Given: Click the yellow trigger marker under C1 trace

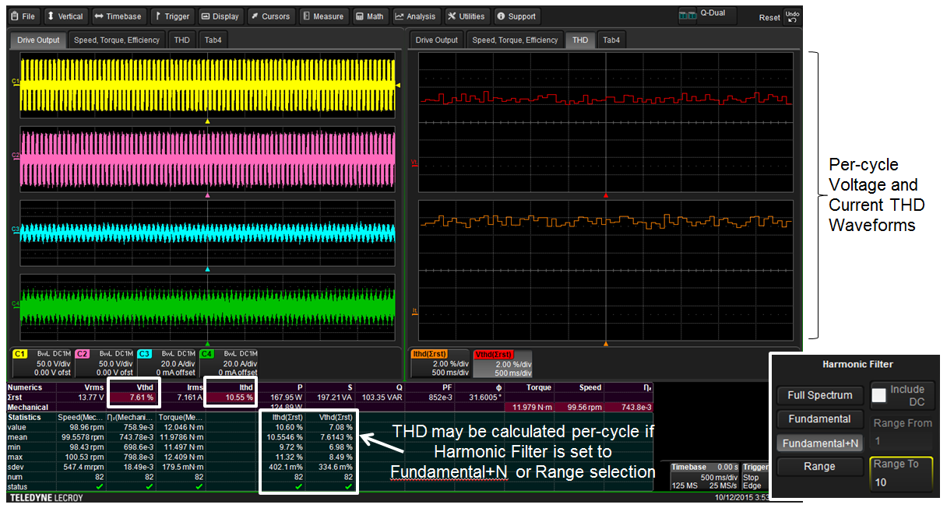Looking at the screenshot, I should pyautogui.click(x=207, y=121).
